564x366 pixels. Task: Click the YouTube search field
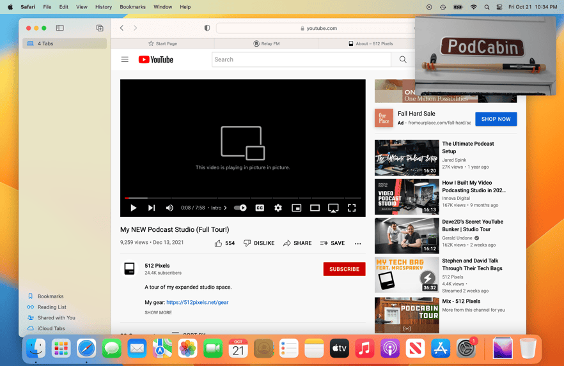tap(301, 59)
